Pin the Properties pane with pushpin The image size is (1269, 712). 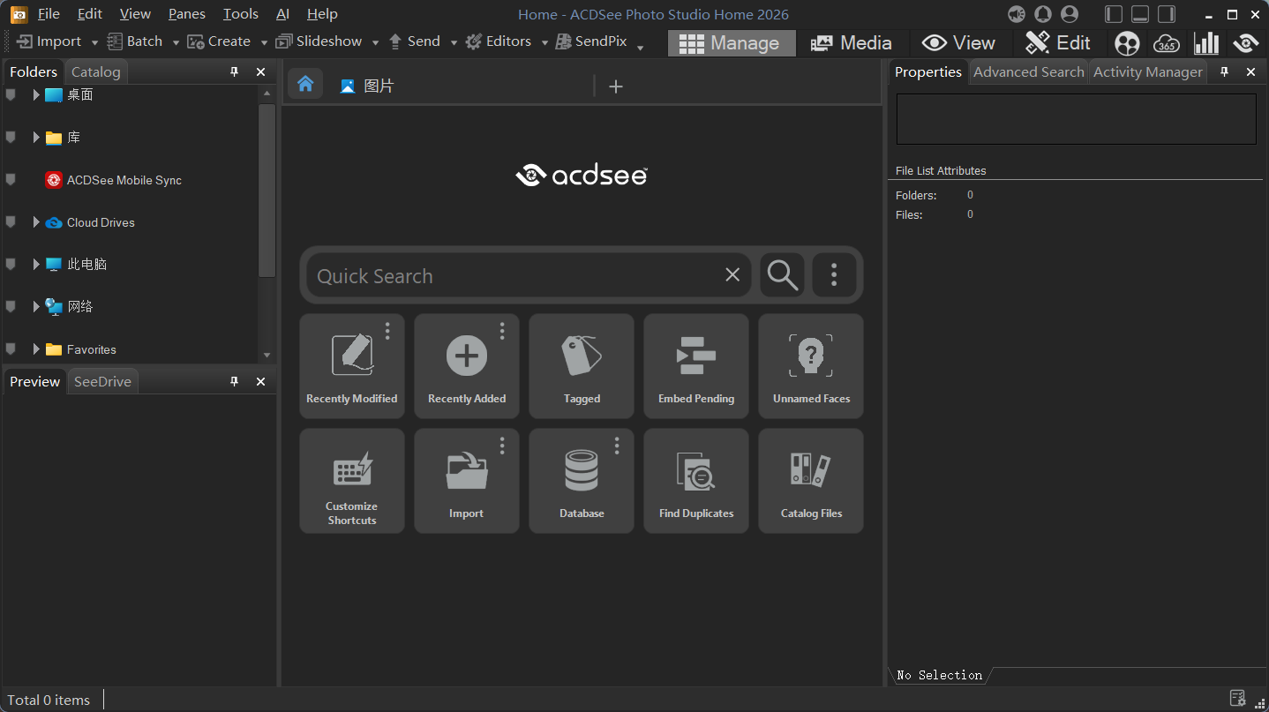1224,72
